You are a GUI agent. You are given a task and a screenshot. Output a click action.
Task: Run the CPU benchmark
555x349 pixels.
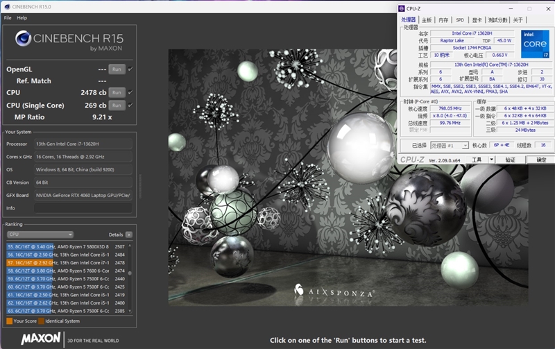click(117, 92)
